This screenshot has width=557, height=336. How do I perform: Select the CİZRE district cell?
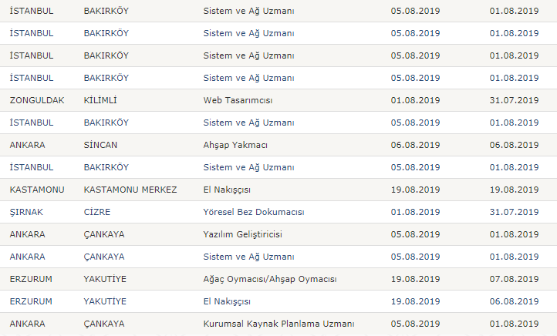point(97,212)
